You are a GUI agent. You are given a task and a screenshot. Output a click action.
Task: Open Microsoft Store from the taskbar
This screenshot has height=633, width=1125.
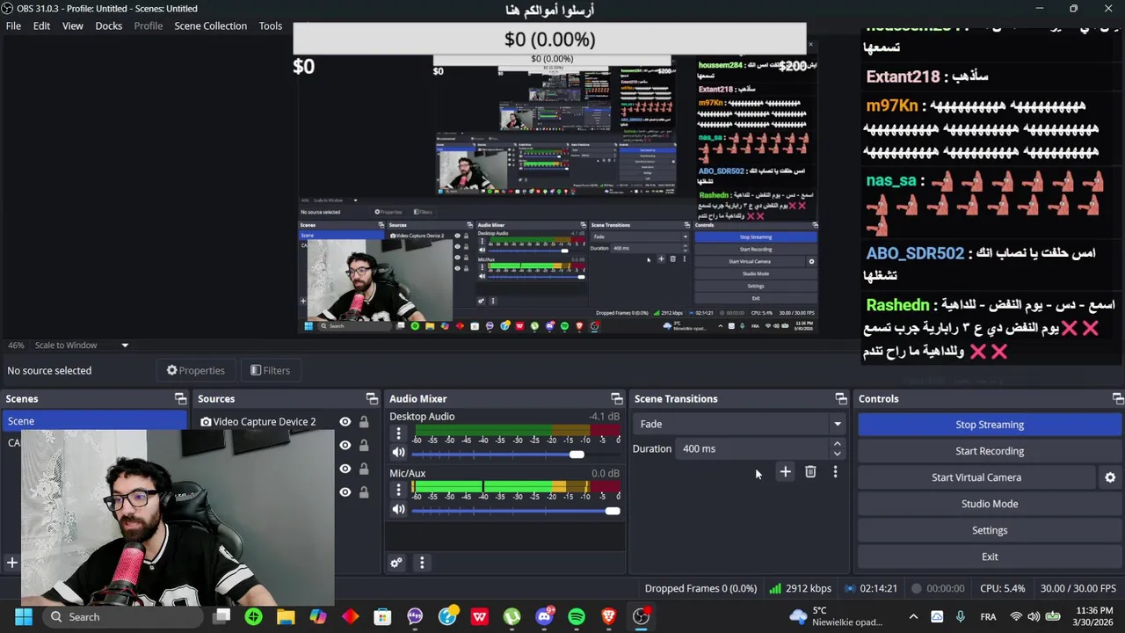click(x=382, y=617)
